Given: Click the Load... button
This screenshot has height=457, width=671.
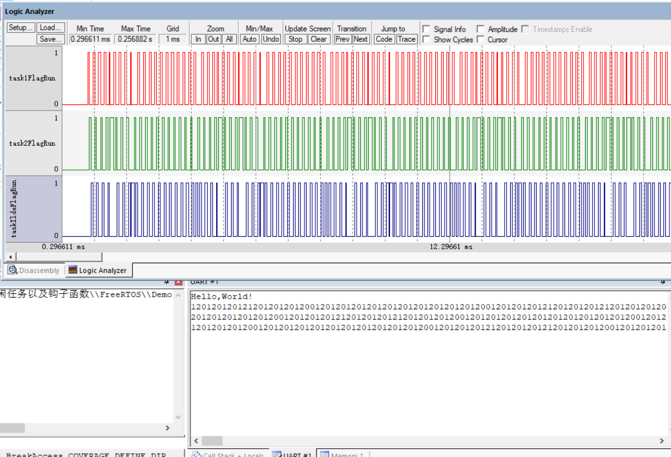Looking at the screenshot, I should coord(51,28).
